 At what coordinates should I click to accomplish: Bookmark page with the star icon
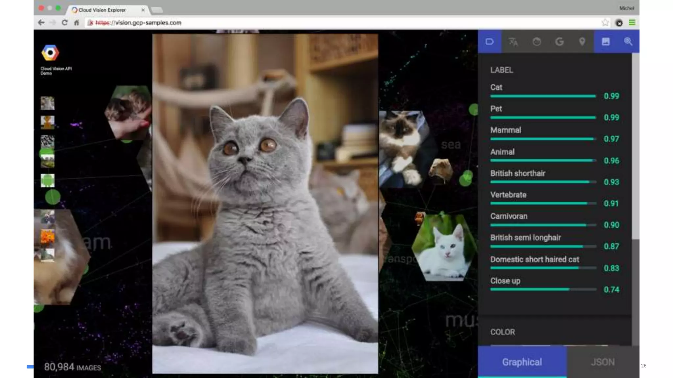pos(605,23)
